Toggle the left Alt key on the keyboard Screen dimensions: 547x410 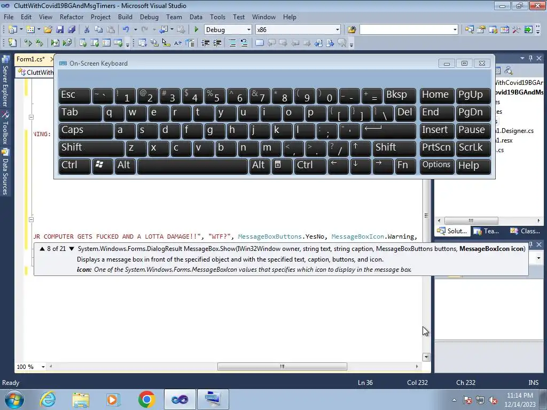click(124, 165)
